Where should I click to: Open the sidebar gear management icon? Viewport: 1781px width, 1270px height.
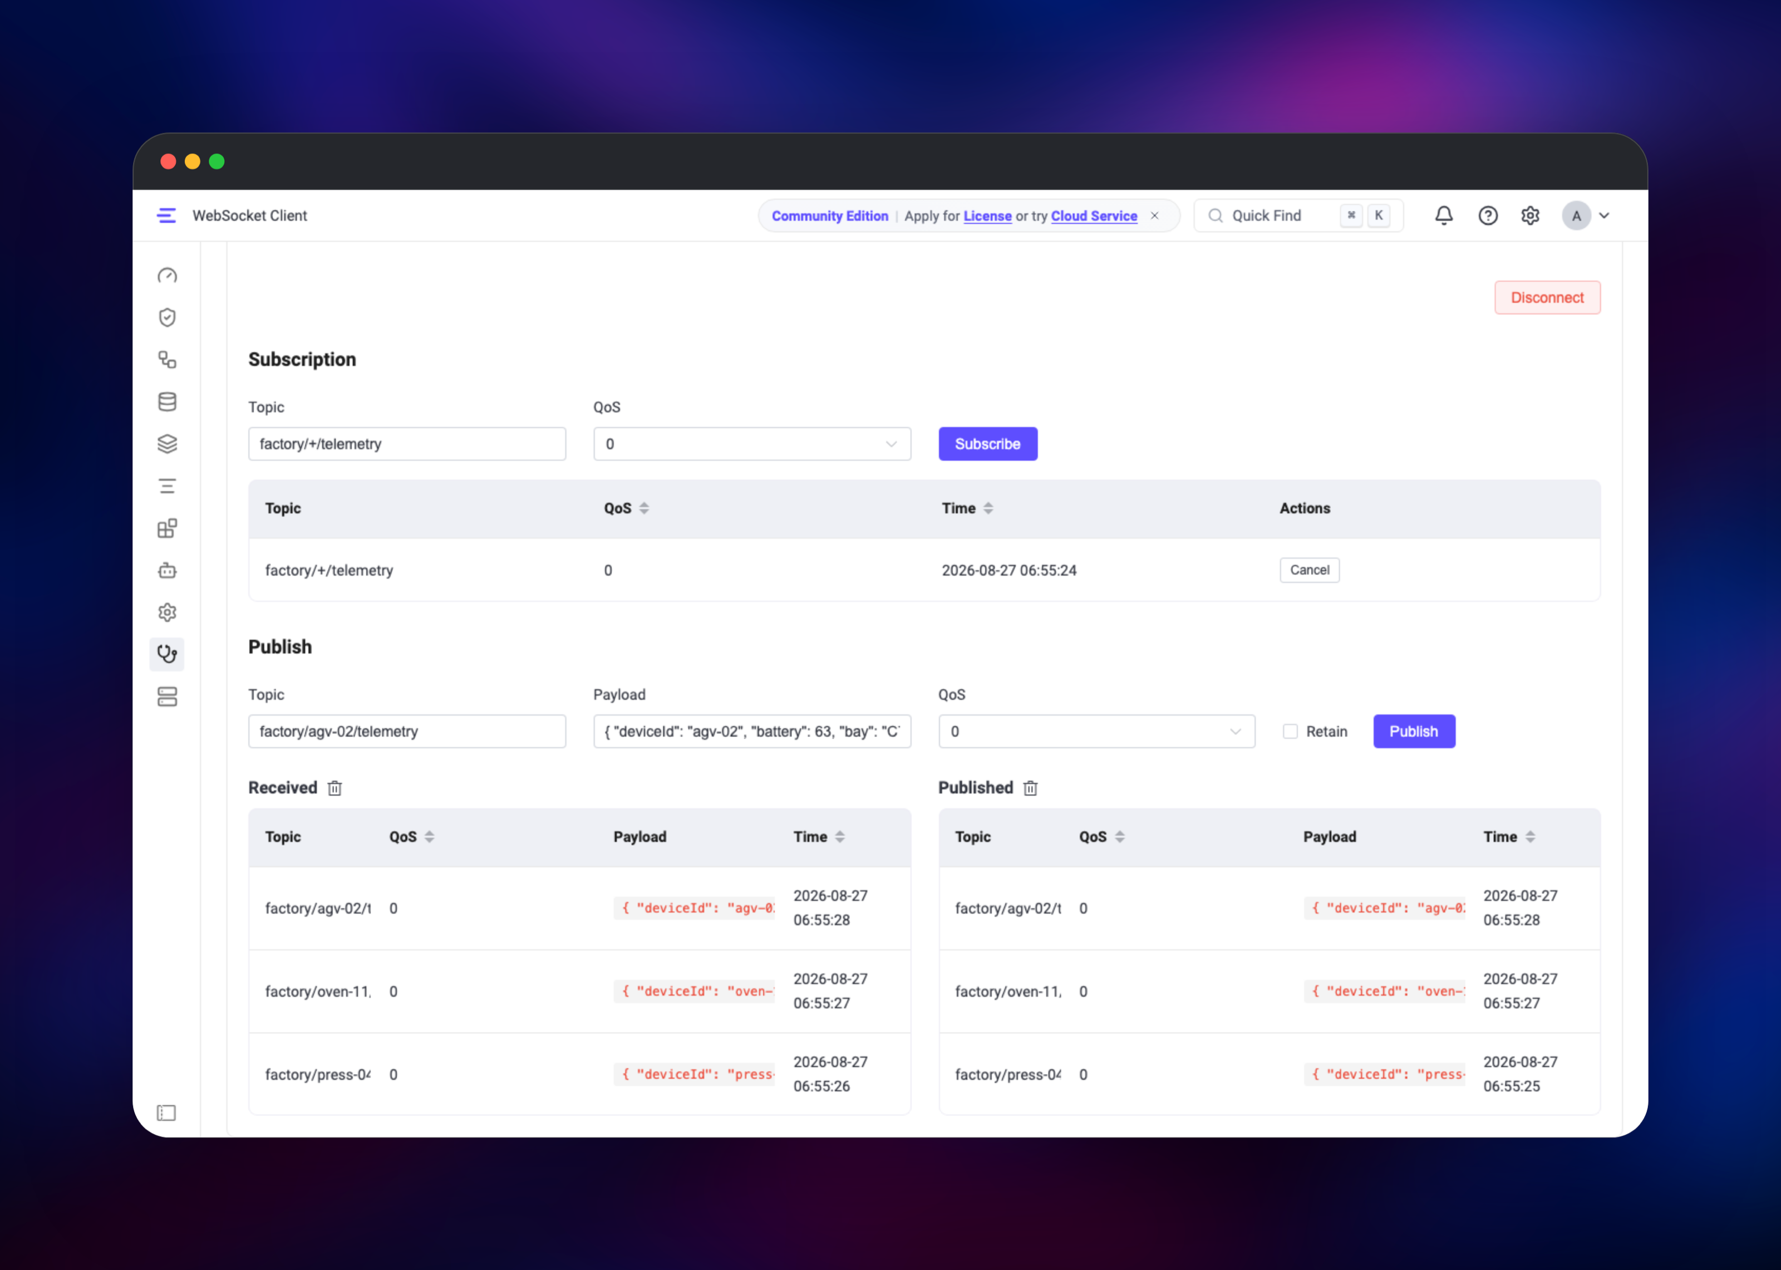click(167, 612)
